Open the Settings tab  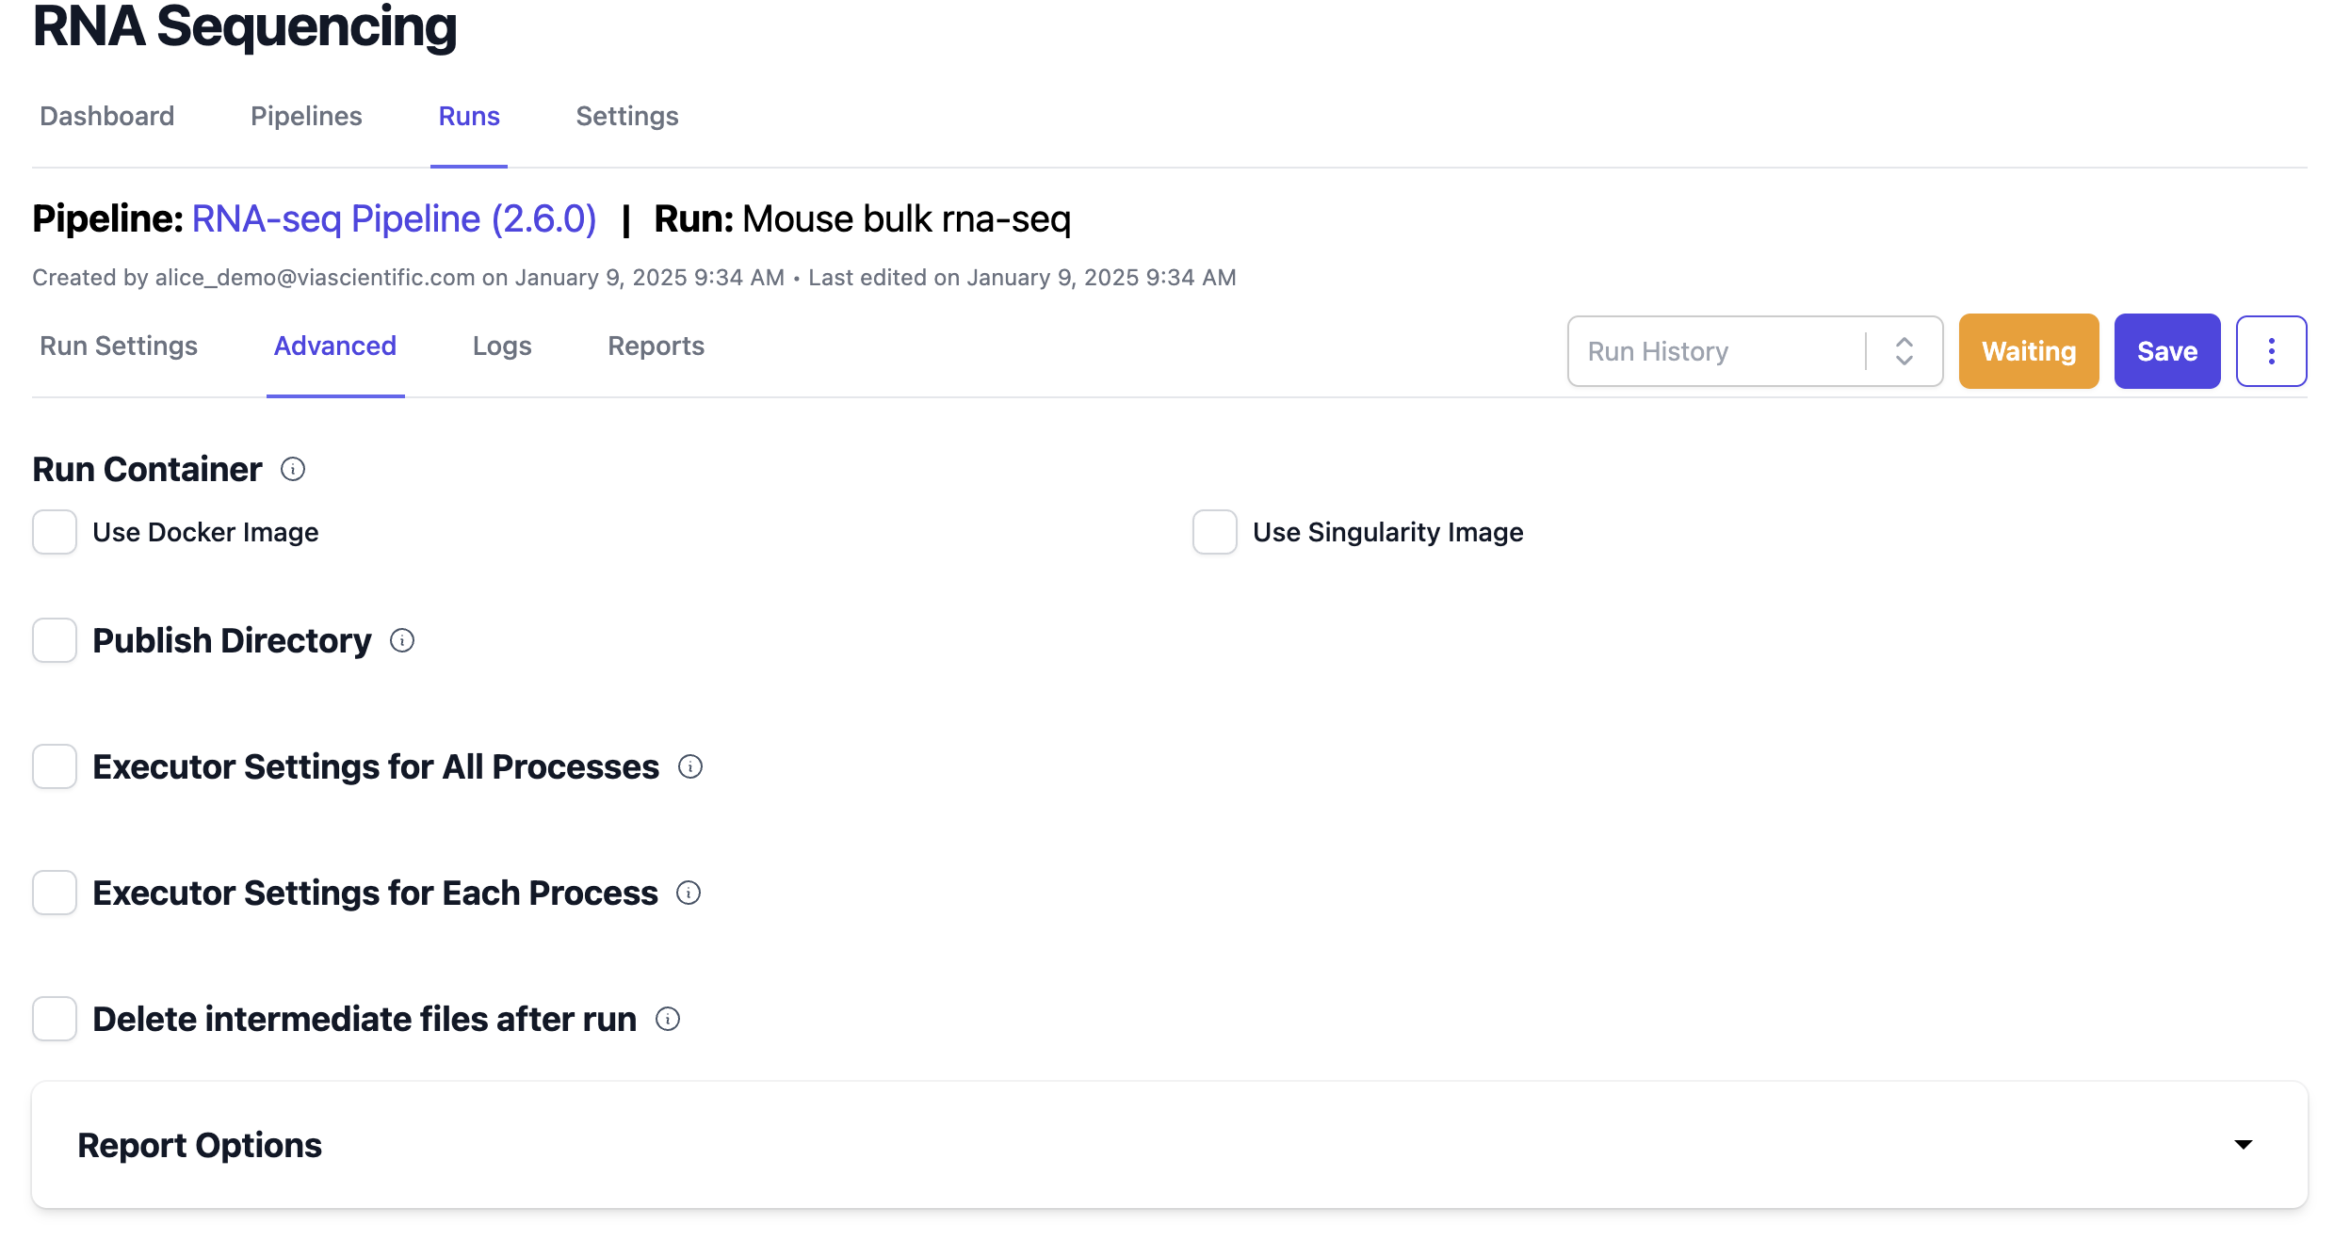tap(627, 116)
